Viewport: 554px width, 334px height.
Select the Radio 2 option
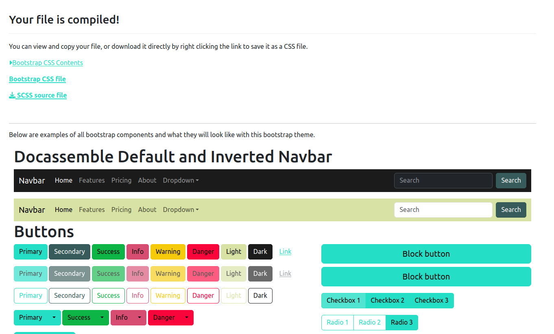370,323
